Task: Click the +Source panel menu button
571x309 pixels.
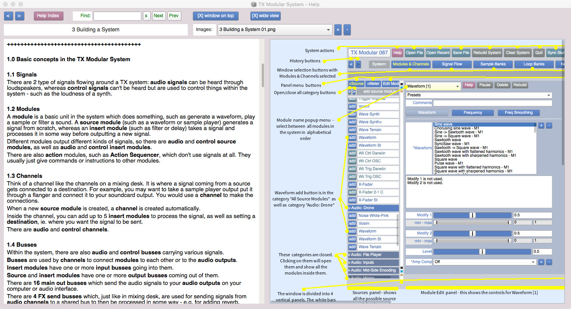Action: pos(356,84)
